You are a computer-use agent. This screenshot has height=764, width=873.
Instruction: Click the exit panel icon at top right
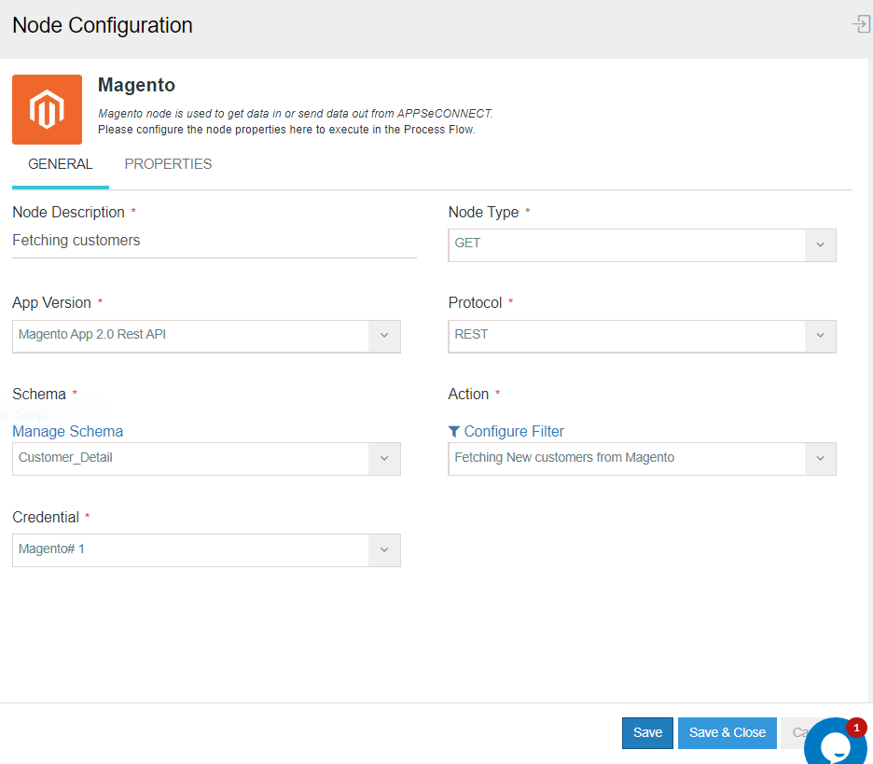[861, 24]
